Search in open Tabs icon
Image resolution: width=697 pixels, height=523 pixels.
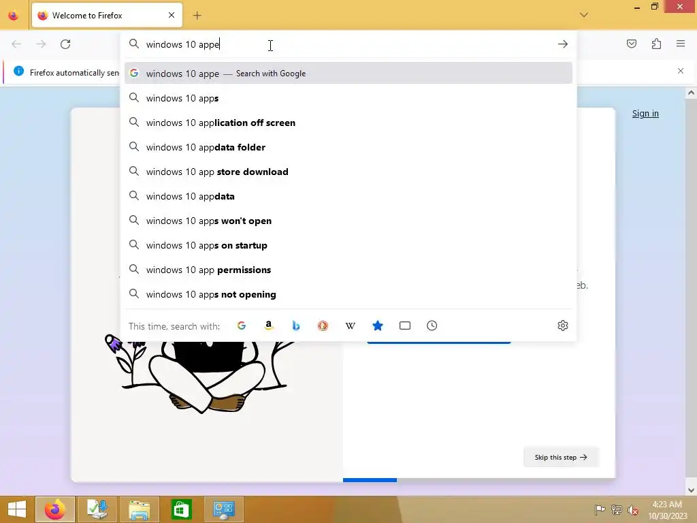404,326
